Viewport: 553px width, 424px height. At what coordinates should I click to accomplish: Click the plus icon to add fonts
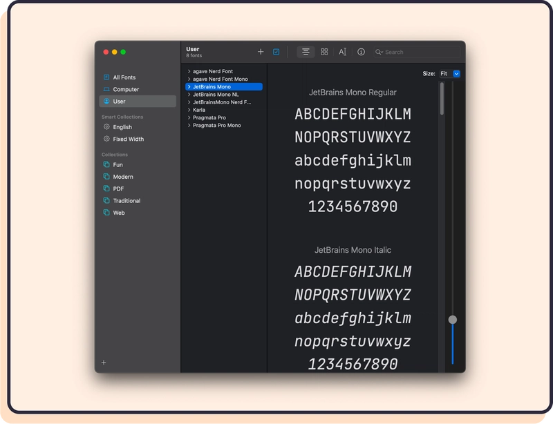(261, 52)
